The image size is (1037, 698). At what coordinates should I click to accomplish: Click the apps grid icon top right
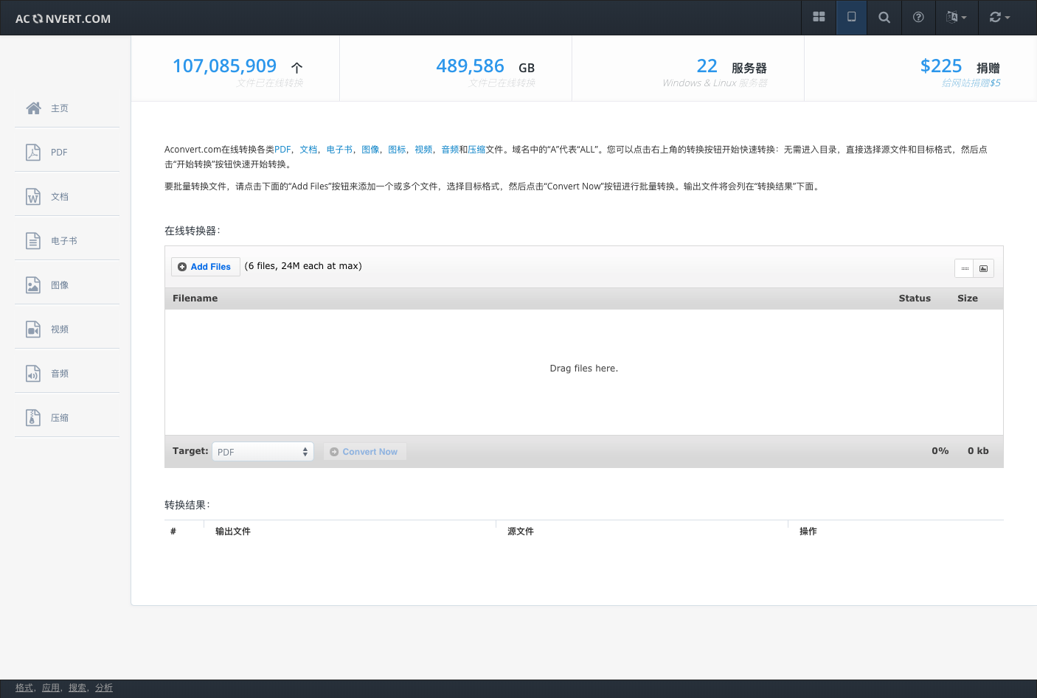tap(819, 17)
